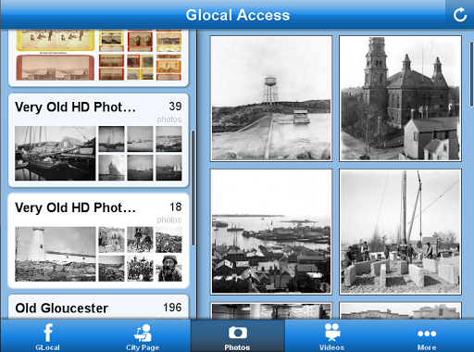Click the album list scrollbar
This screenshot has height=352, width=474.
pyautogui.click(x=193, y=188)
